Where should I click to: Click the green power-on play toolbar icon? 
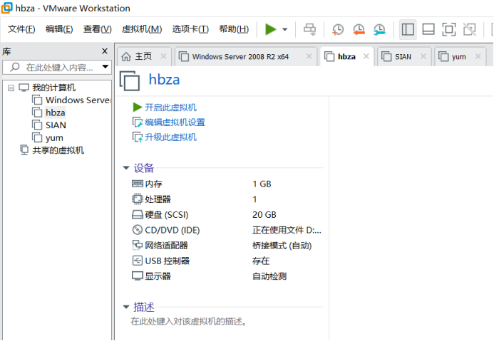pos(270,29)
